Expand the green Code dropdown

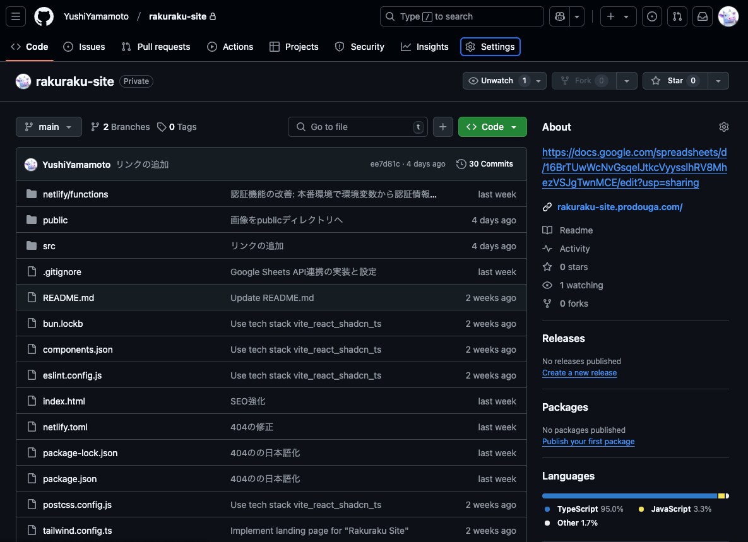pos(492,127)
